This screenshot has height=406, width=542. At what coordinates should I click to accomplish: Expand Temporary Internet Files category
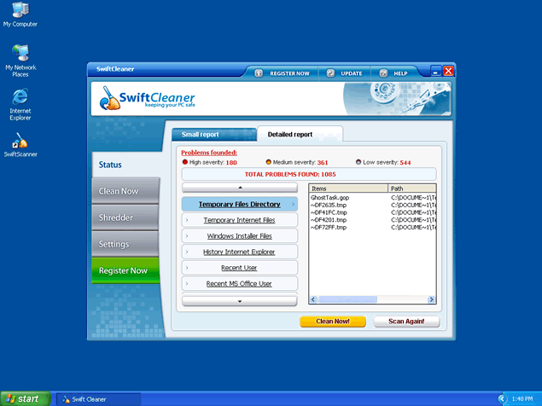click(240, 220)
